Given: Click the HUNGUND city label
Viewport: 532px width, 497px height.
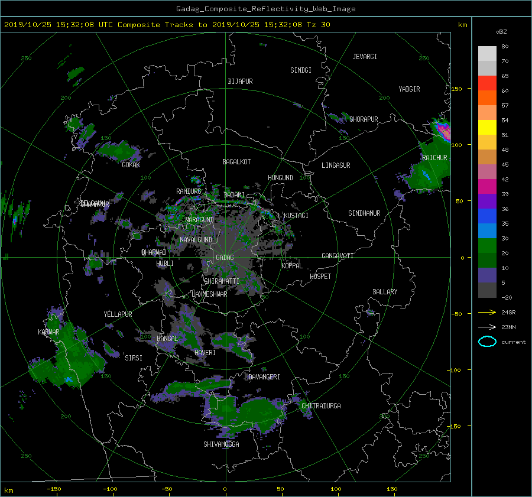Looking at the screenshot, I should [x=280, y=178].
